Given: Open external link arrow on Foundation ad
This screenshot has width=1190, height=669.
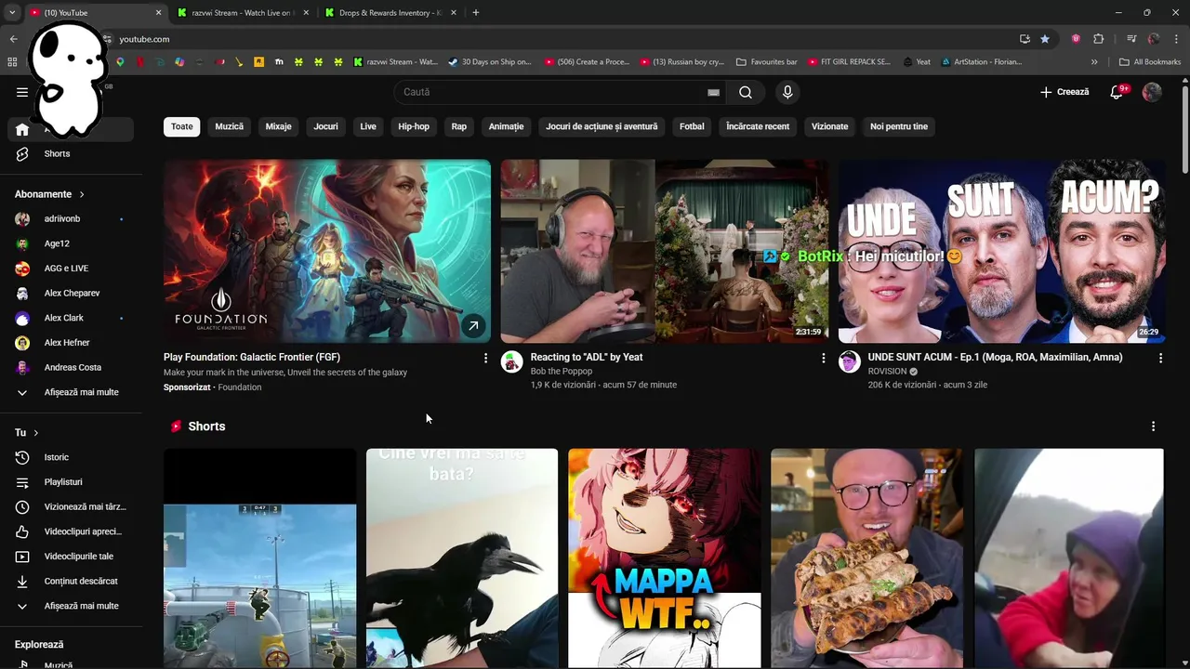Looking at the screenshot, I should 473,326.
